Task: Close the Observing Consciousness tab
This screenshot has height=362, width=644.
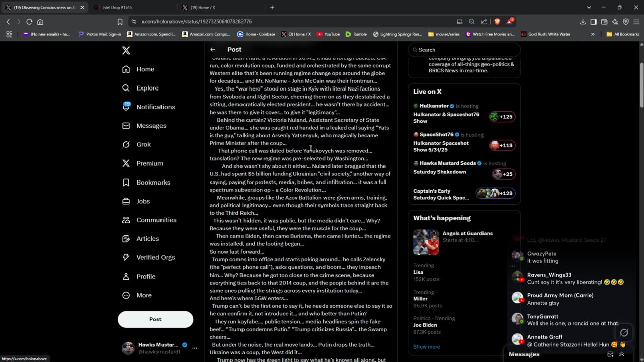Action: coord(82,7)
